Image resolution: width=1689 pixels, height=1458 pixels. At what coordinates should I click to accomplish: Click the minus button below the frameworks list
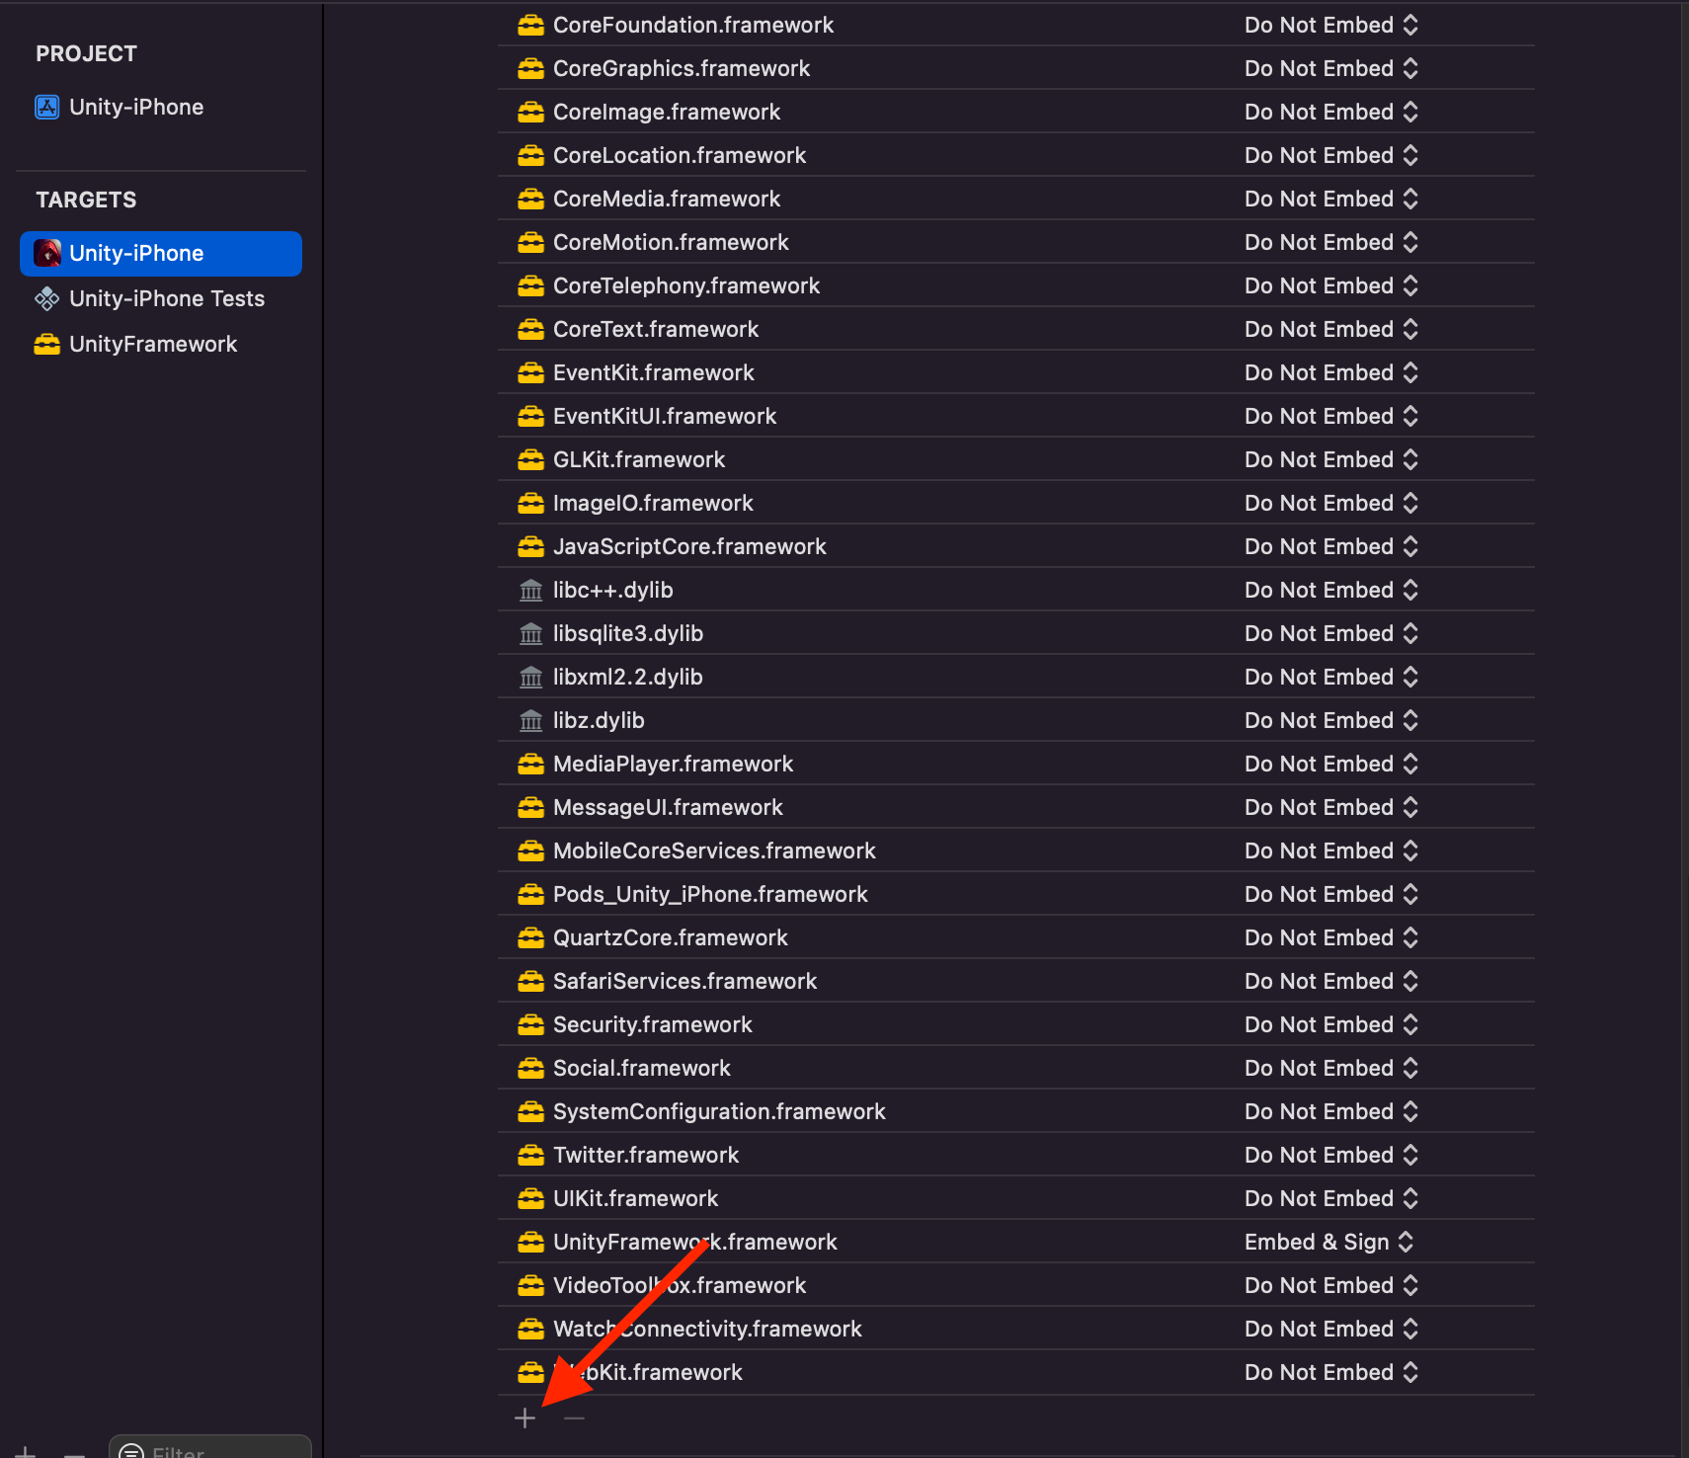tap(574, 1418)
